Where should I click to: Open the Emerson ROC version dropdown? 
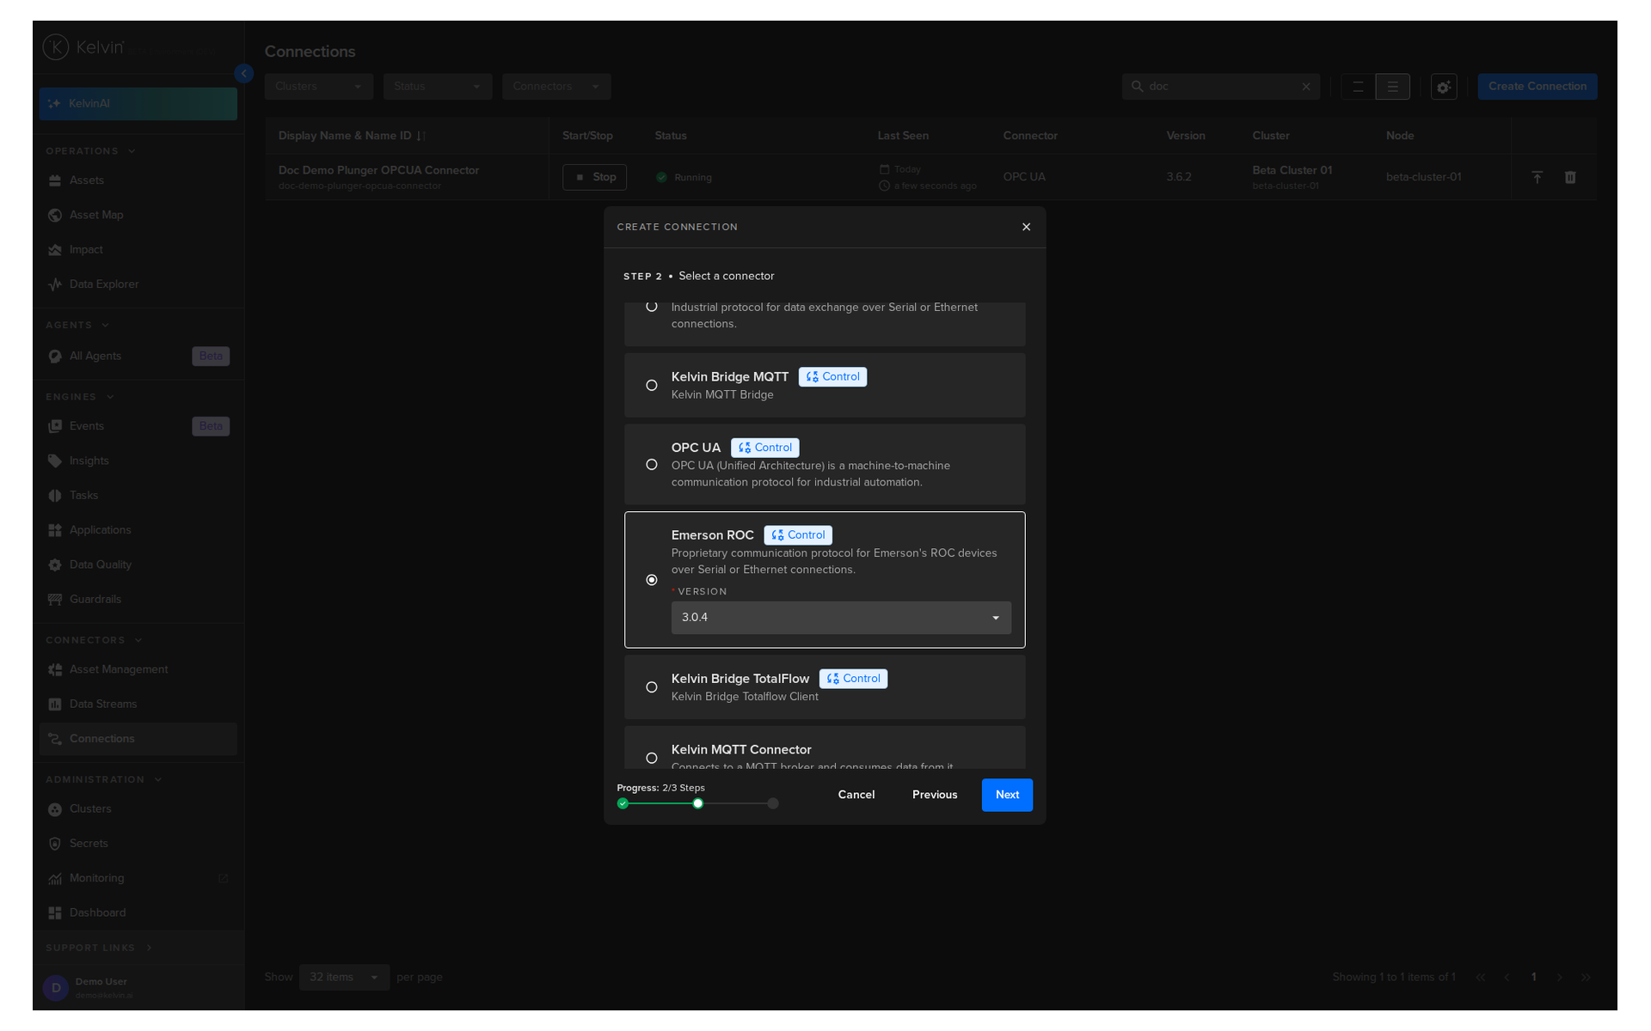coord(841,618)
